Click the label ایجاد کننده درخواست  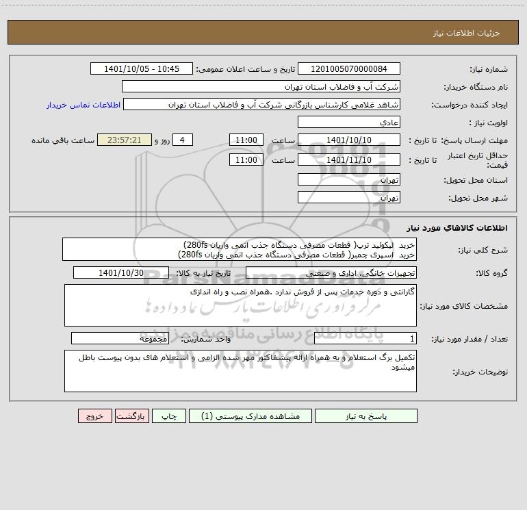coord(470,105)
